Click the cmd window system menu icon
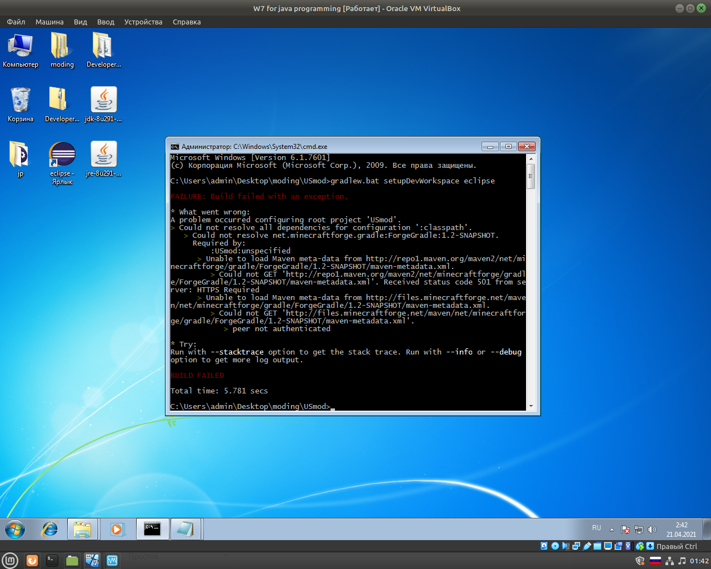The image size is (711, 569). pyautogui.click(x=175, y=147)
